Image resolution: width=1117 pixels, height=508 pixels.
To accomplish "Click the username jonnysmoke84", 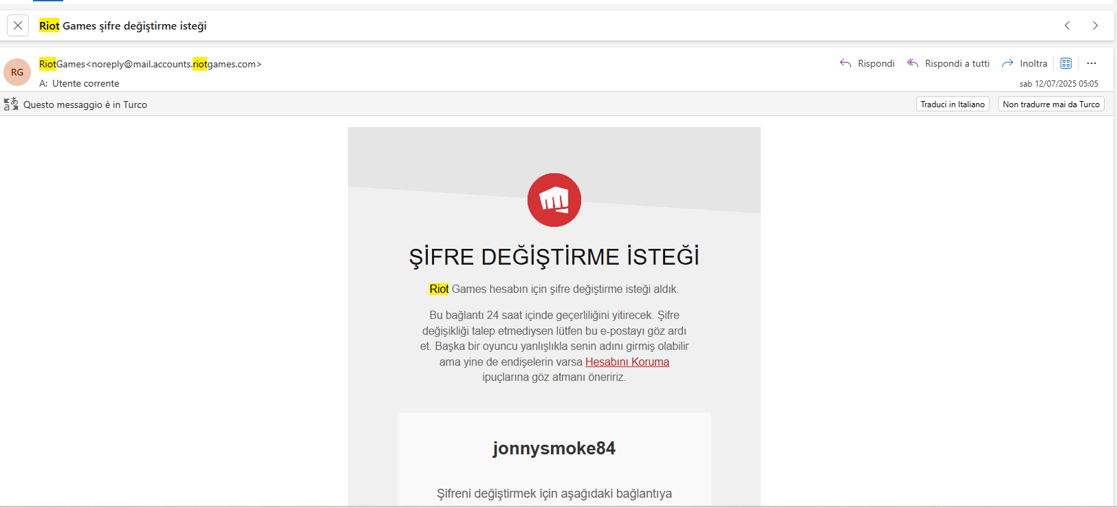I will 554,448.
